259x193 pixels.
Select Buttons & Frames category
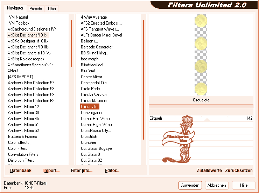(x=22, y=137)
